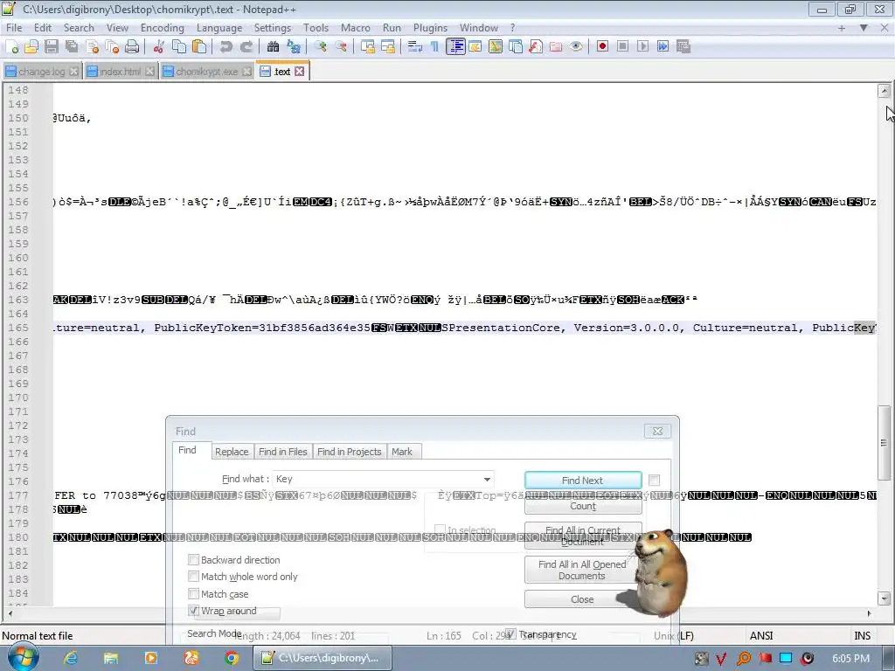The height and width of the screenshot is (671, 895).
Task: Click the Monitoring eye toolbar icon
Action: (576, 47)
